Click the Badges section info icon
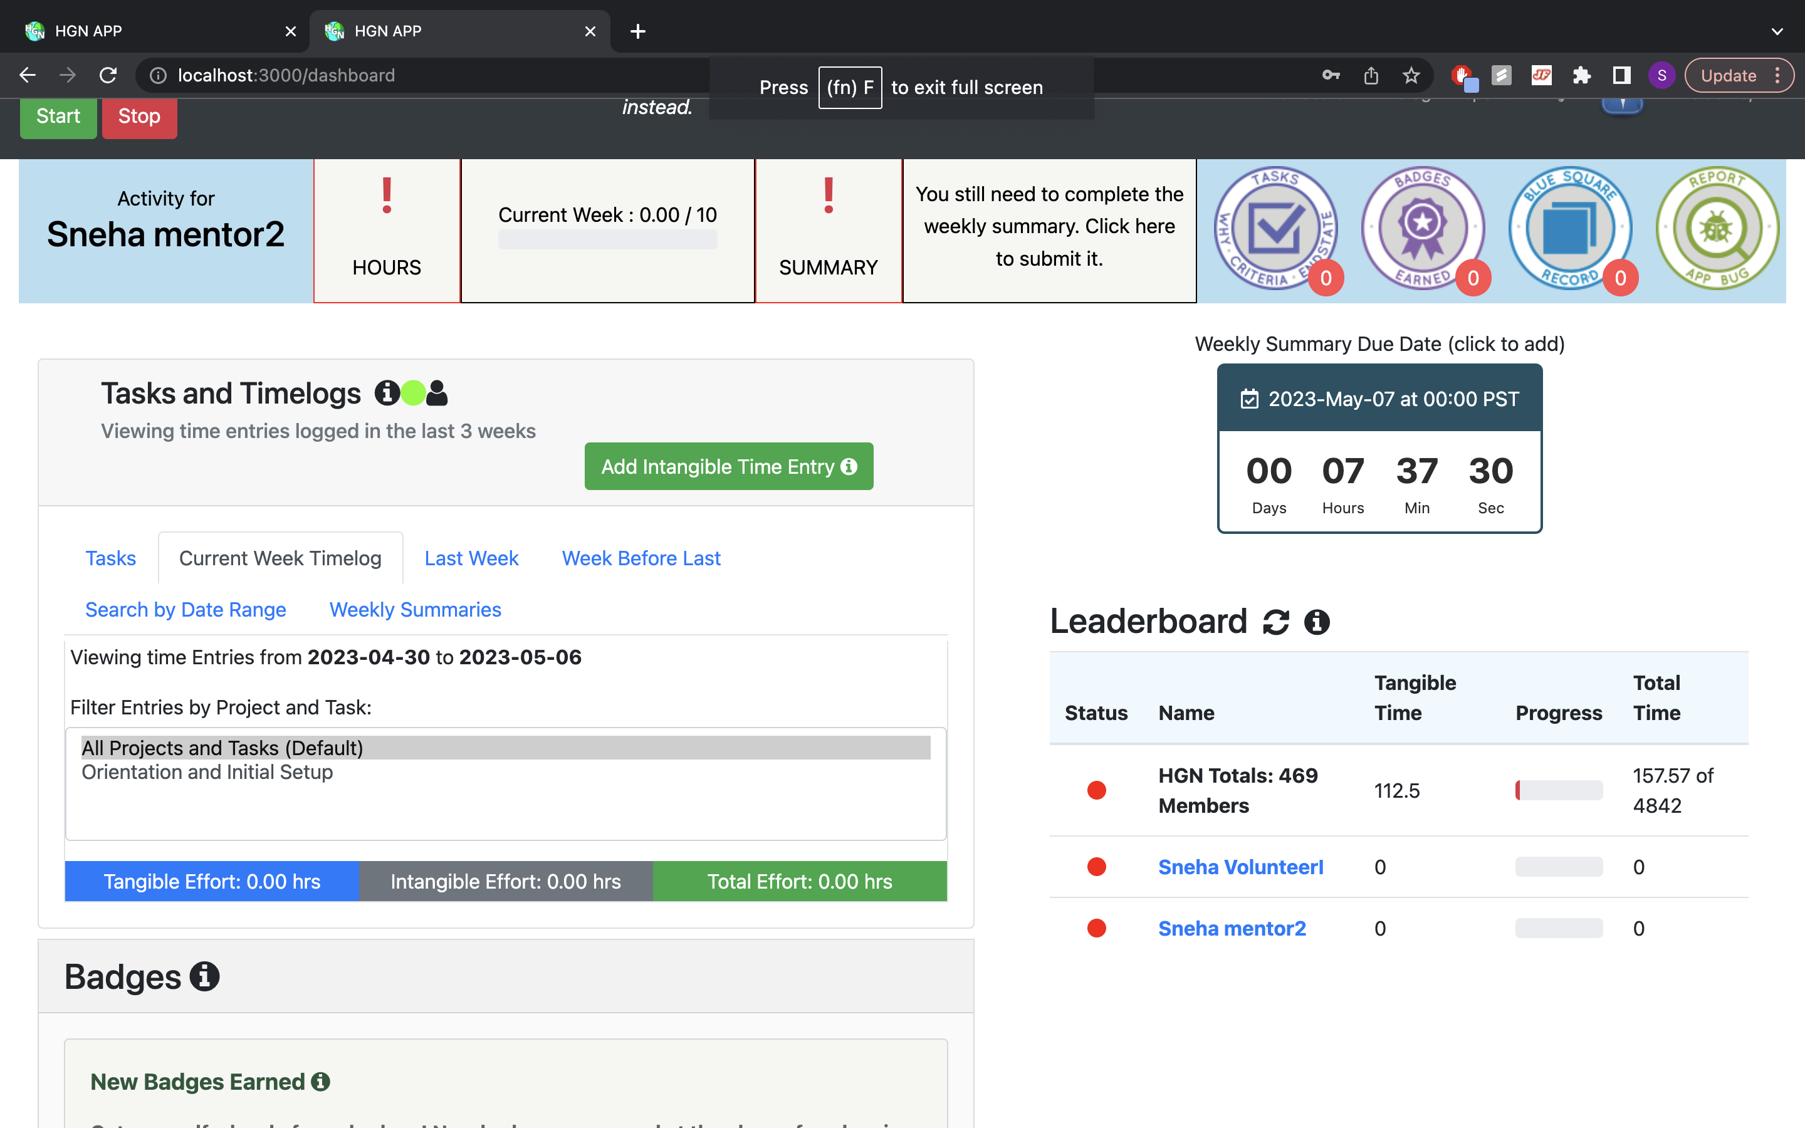Screen dimensions: 1805x1128 (x=204, y=976)
